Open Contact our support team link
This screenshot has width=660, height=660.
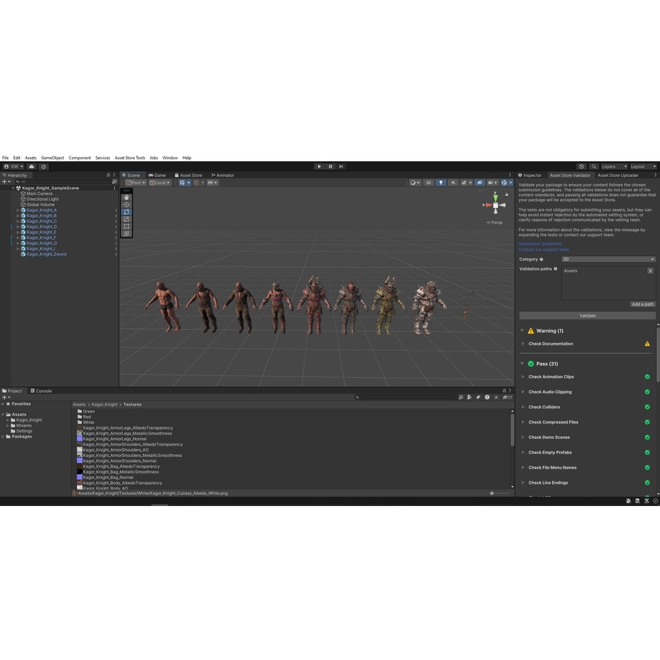tap(543, 249)
